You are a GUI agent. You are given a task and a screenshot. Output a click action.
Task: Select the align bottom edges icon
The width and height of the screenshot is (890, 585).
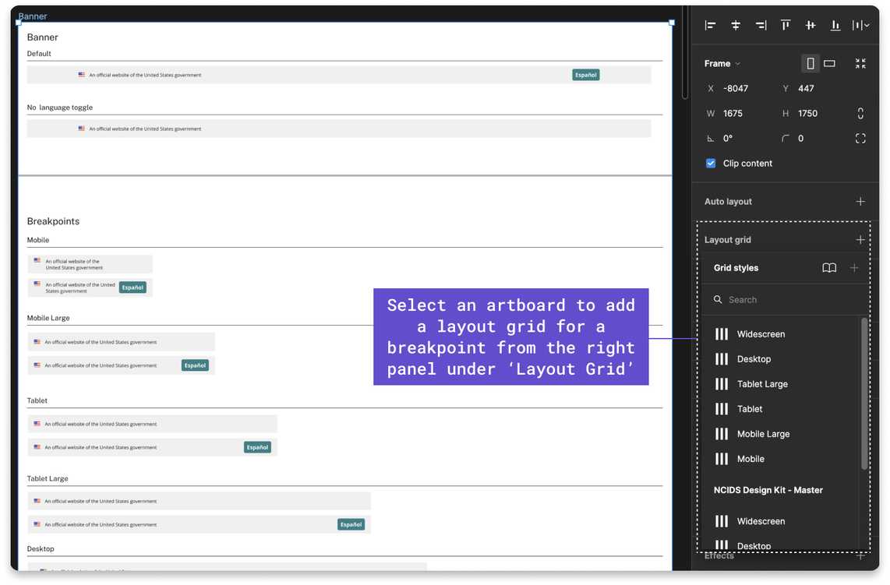(835, 24)
